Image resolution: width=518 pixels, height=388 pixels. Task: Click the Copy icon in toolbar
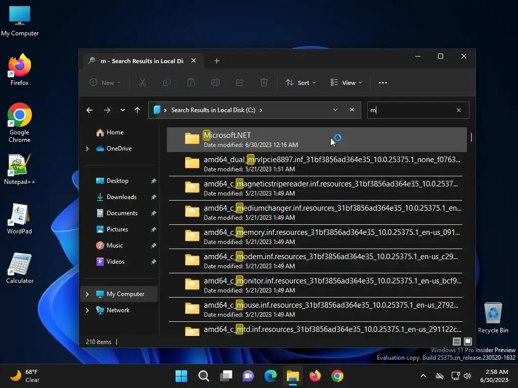coord(167,82)
